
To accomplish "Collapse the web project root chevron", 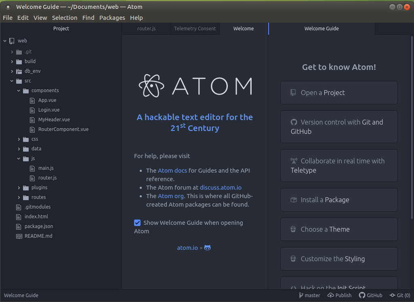I will click(5, 41).
